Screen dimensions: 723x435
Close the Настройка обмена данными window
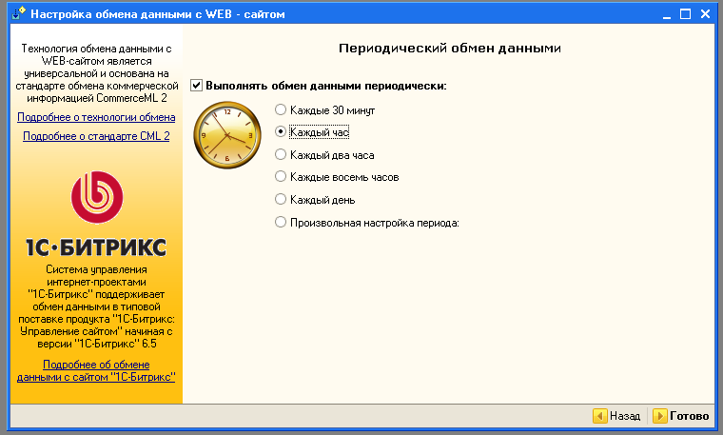pyautogui.click(x=706, y=15)
